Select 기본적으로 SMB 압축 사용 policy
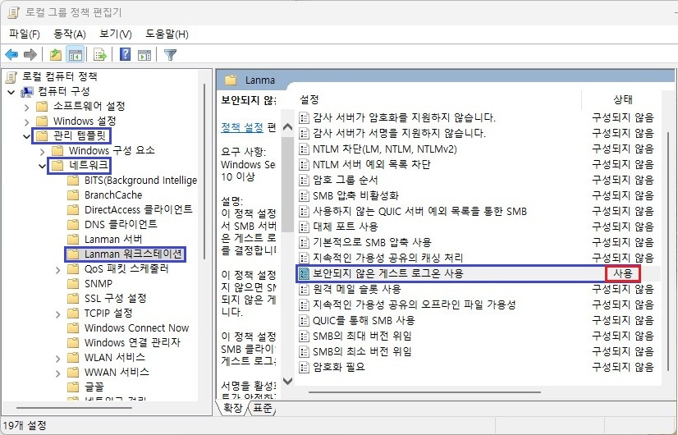This screenshot has width=678, height=435. (x=372, y=242)
